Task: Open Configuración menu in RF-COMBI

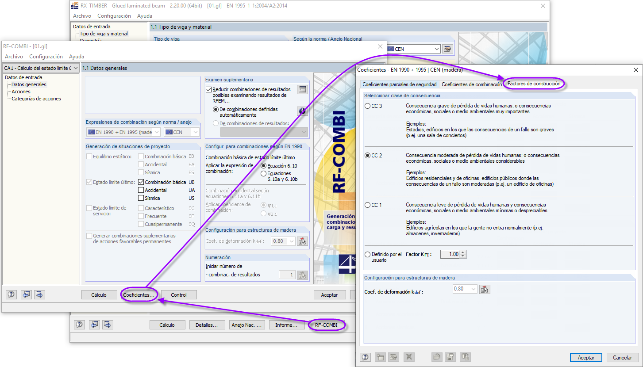Action: [46, 57]
